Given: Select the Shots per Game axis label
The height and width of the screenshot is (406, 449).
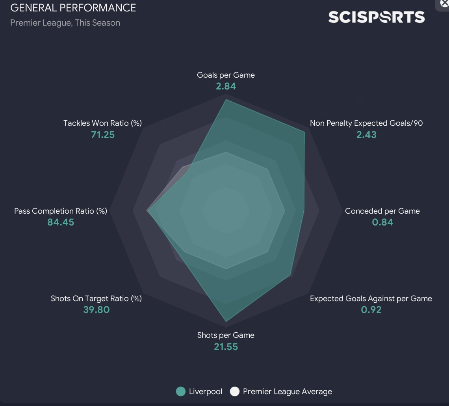Looking at the screenshot, I should click(x=226, y=335).
